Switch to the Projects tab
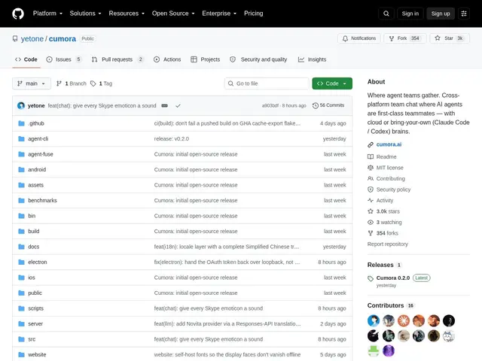The image size is (482, 361). tap(206, 59)
